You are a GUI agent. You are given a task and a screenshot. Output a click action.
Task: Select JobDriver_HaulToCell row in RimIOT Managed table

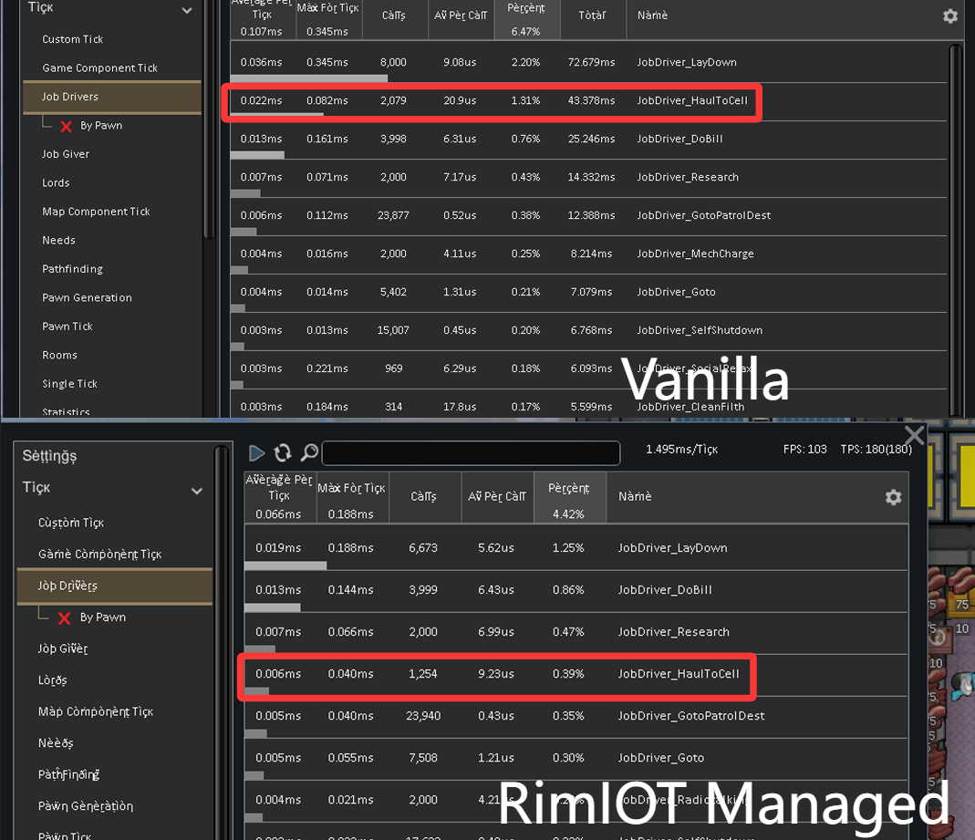coord(576,674)
